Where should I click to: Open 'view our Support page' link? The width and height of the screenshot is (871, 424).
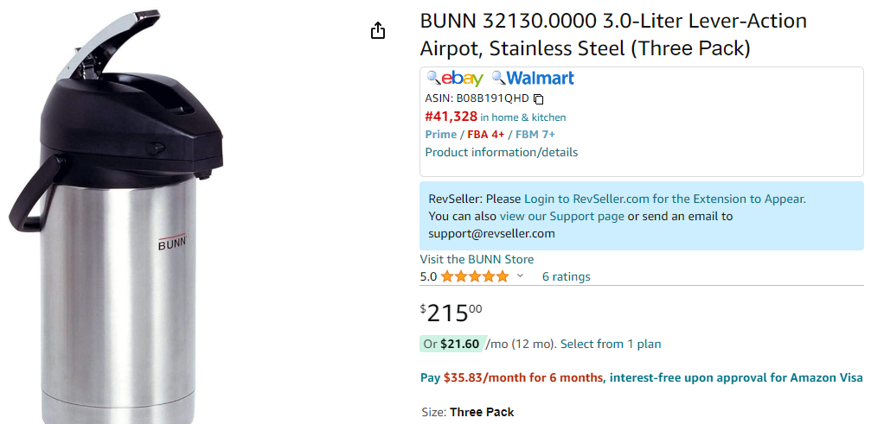pyautogui.click(x=561, y=216)
